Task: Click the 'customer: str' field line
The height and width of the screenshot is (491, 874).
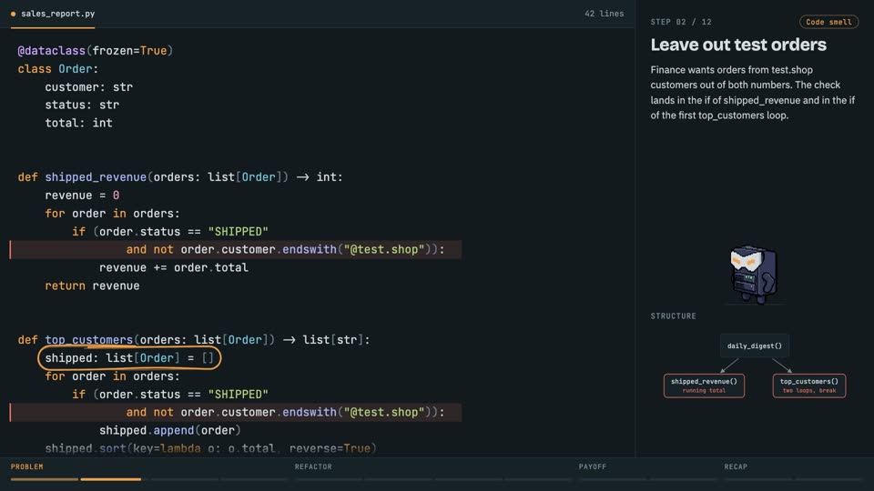Action: point(88,87)
